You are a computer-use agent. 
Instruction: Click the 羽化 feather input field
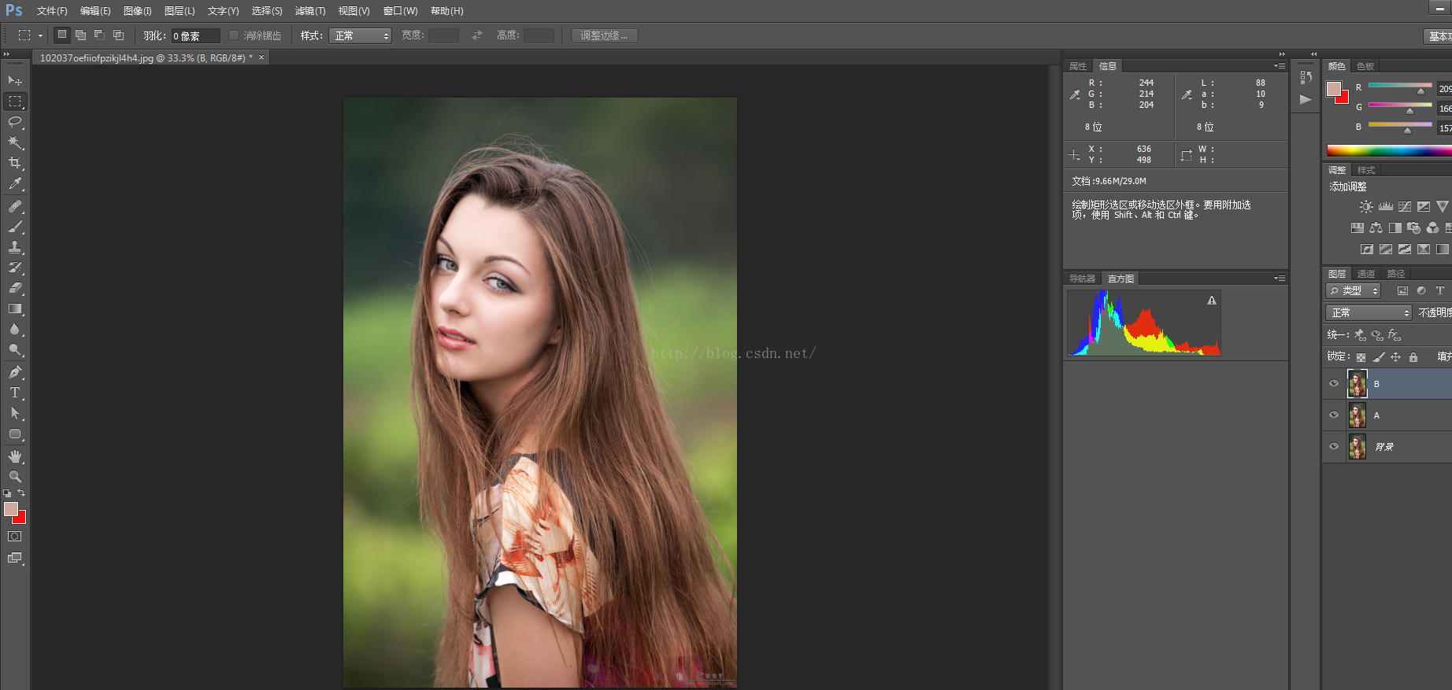click(x=195, y=35)
